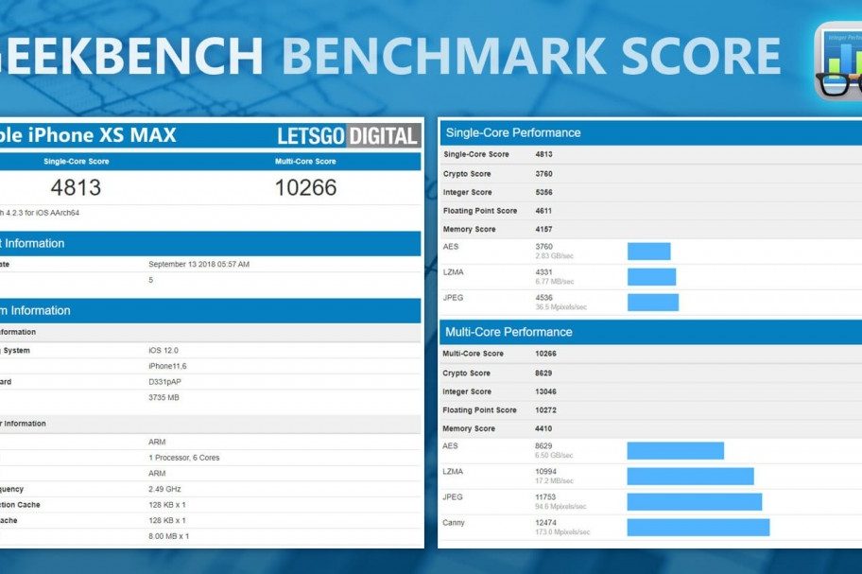Click the Geekbench glasses app icon
The height and width of the screenshot is (574, 862).
(839, 60)
